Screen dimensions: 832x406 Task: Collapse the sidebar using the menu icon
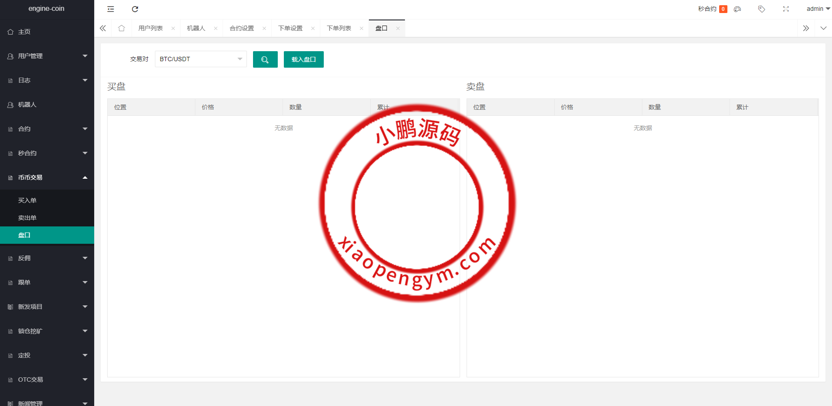pyautogui.click(x=110, y=9)
